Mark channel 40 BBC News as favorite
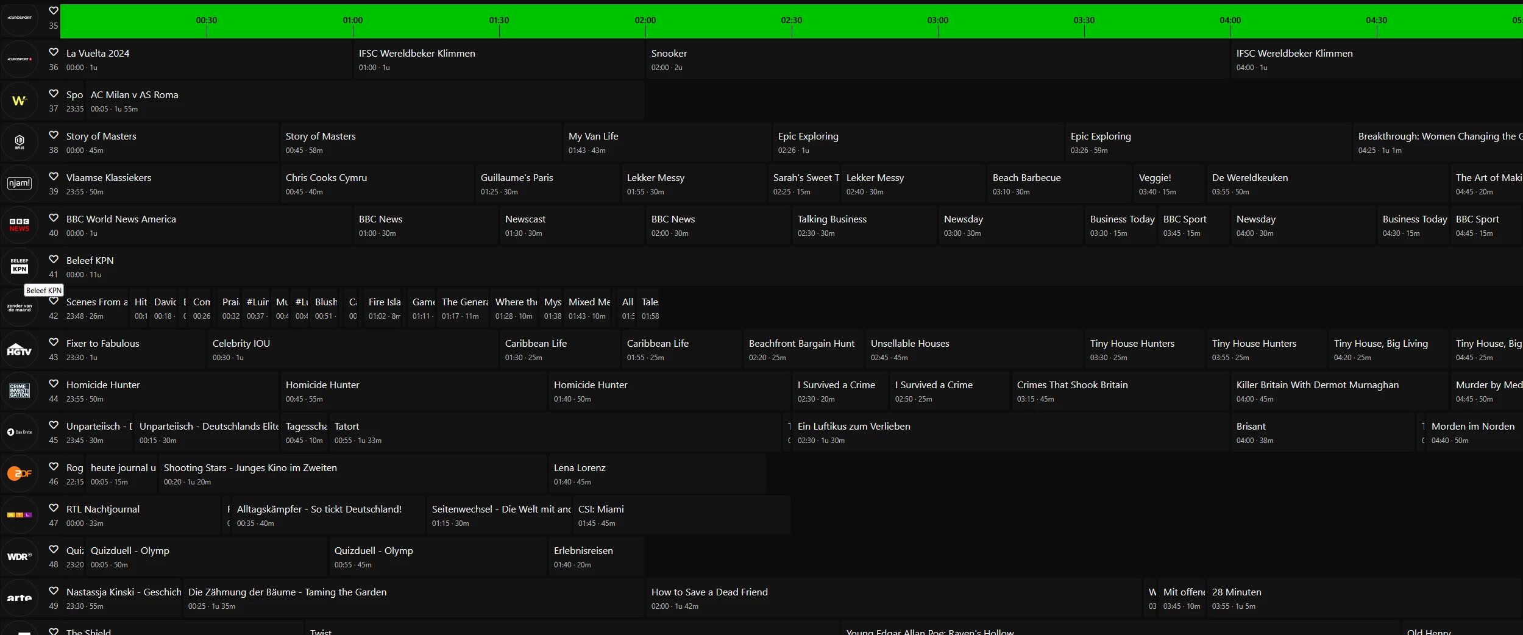 [54, 218]
